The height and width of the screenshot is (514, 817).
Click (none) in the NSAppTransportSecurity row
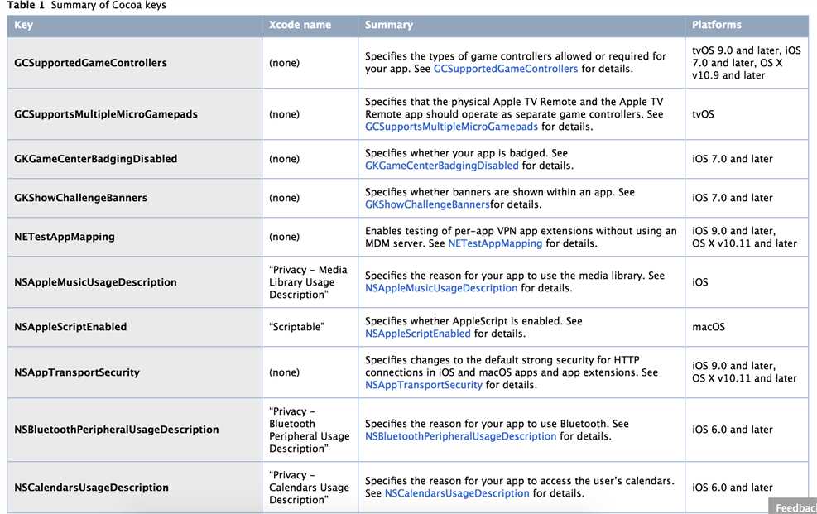coord(285,372)
